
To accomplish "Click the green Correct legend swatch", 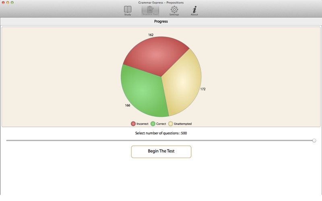I will pyautogui.click(x=153, y=124).
